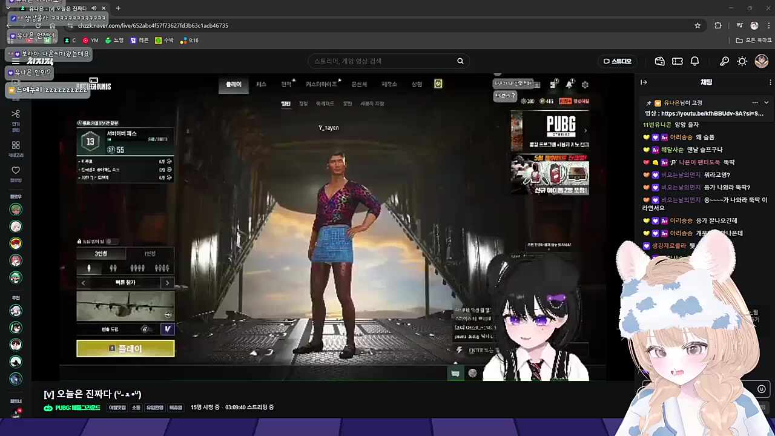This screenshot has width=775, height=436.
Task: Click the magnifier icon in the search bar
Action: pos(460,61)
